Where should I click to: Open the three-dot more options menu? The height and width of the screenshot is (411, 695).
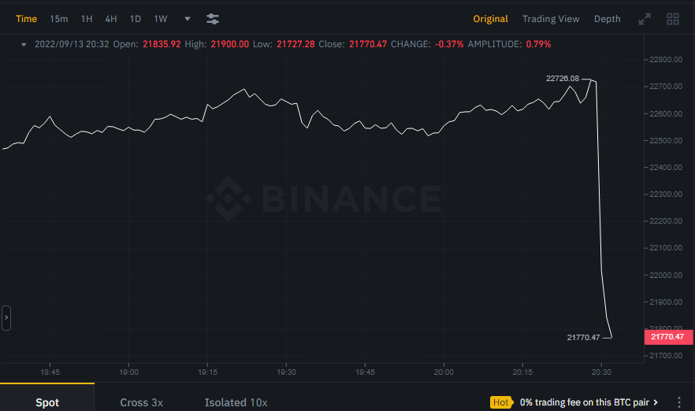coord(679,402)
